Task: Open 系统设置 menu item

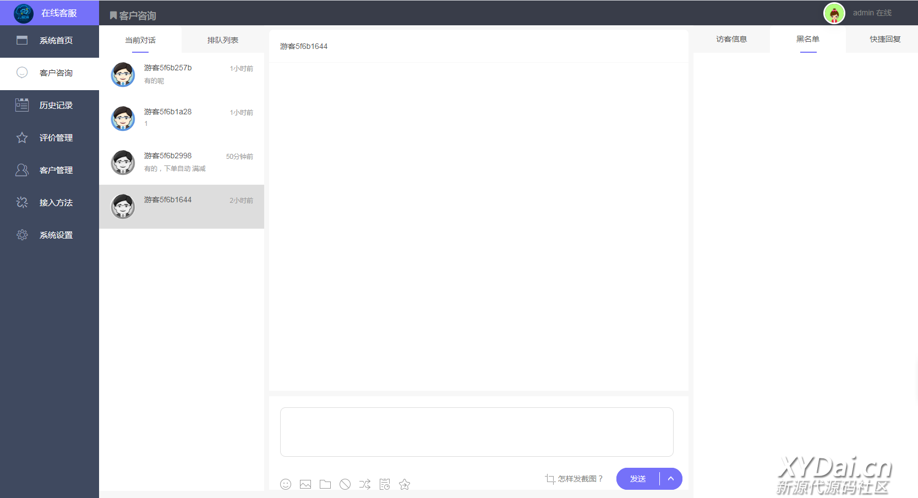Action: (50, 235)
